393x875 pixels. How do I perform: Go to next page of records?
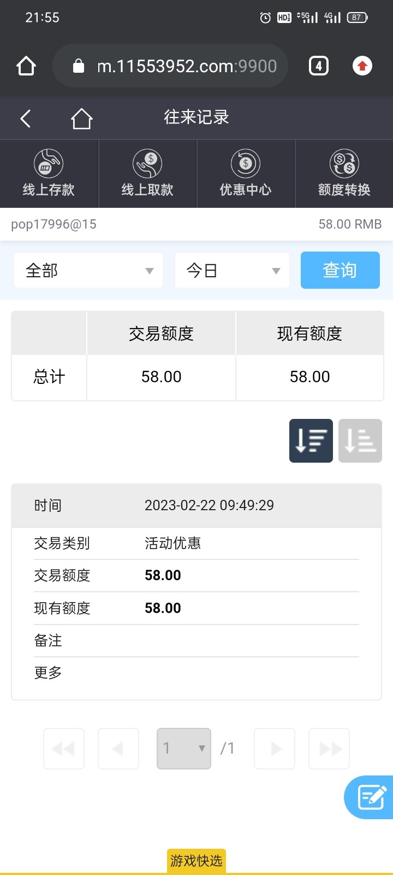click(x=275, y=748)
